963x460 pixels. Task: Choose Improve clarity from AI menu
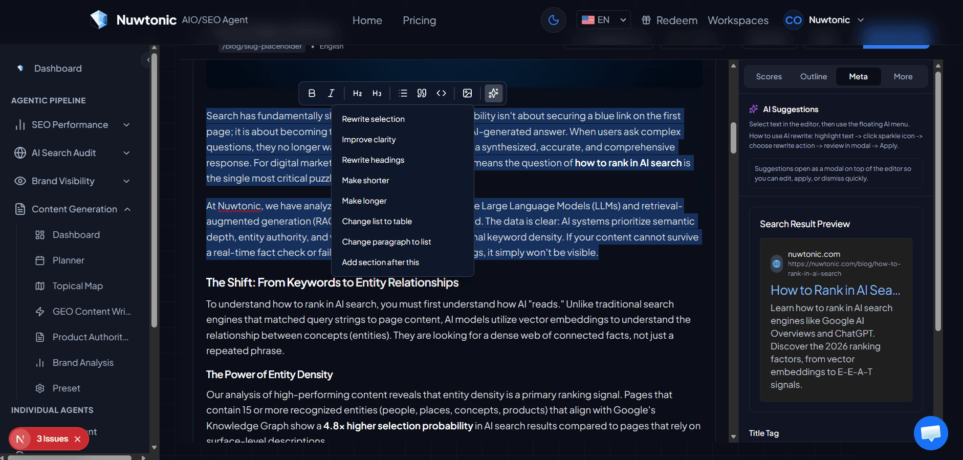coord(402,140)
